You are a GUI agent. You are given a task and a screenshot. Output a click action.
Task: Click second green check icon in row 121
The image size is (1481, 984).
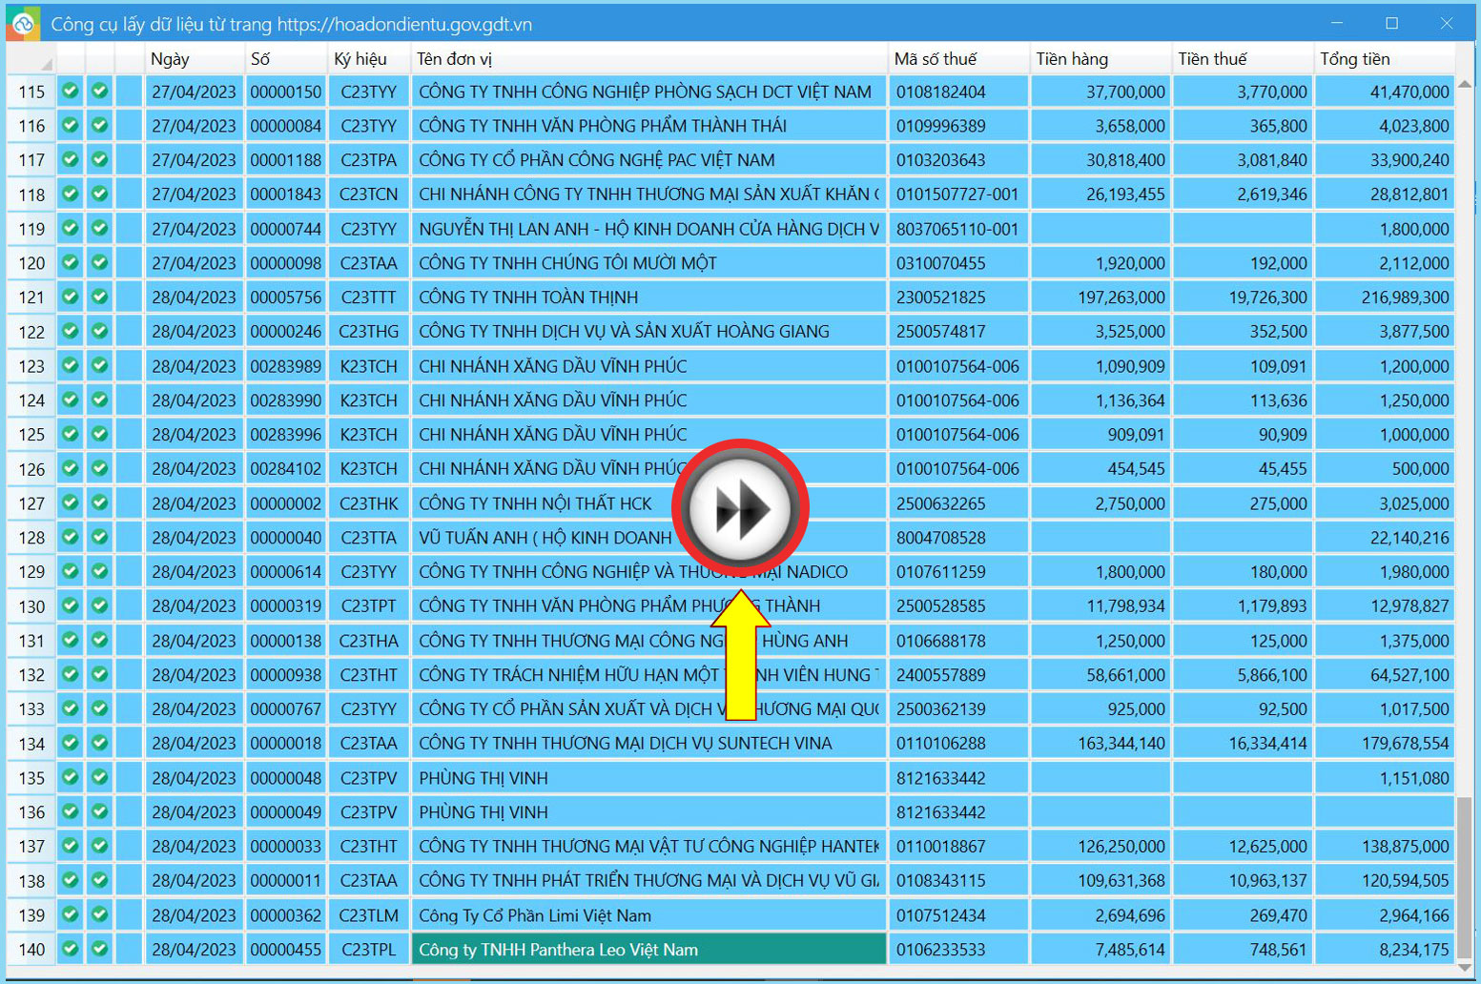[99, 297]
